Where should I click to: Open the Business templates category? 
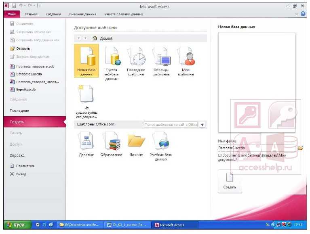[86, 144]
